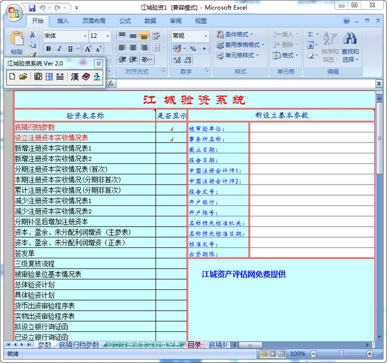The height and width of the screenshot is (363, 387).
Task: Create new file in 江城验资系统 toolbar
Action: 12,77
